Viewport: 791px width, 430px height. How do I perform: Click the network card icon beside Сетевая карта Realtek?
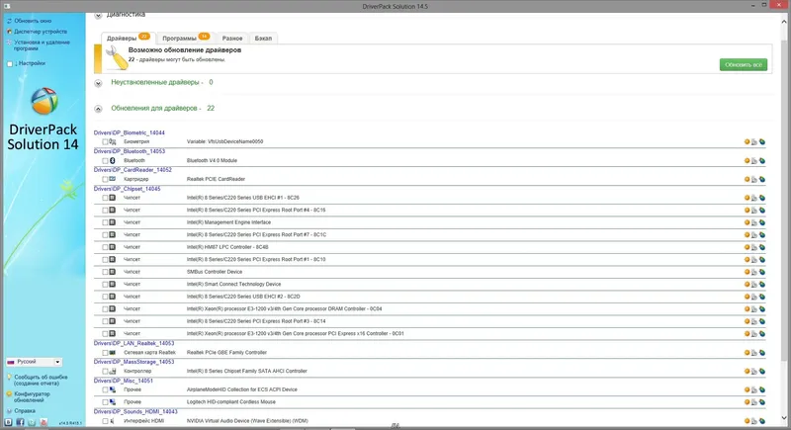click(113, 352)
